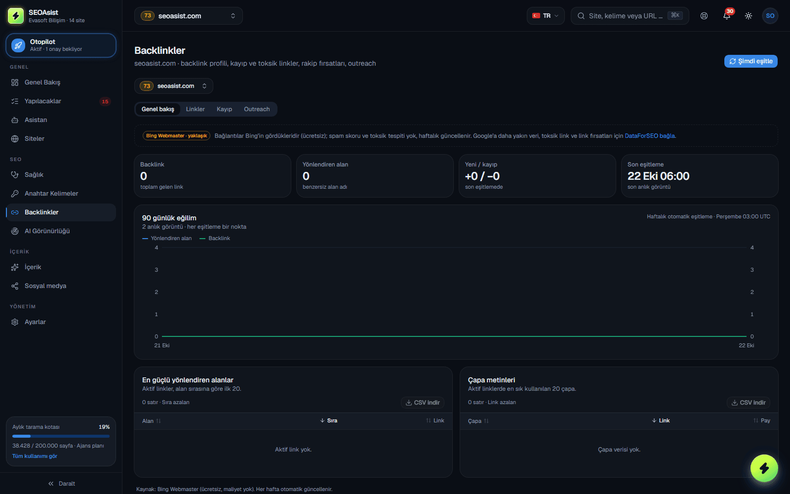Click the Şimdi eşitle sync button

coord(750,61)
